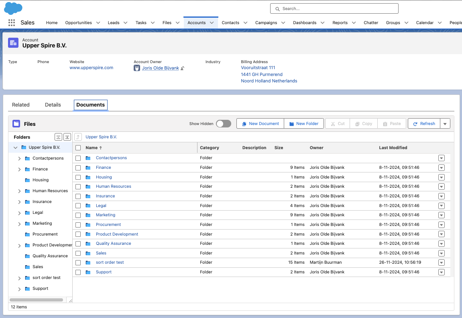Select the Documents tab
This screenshot has width=462, height=318.
click(90, 105)
